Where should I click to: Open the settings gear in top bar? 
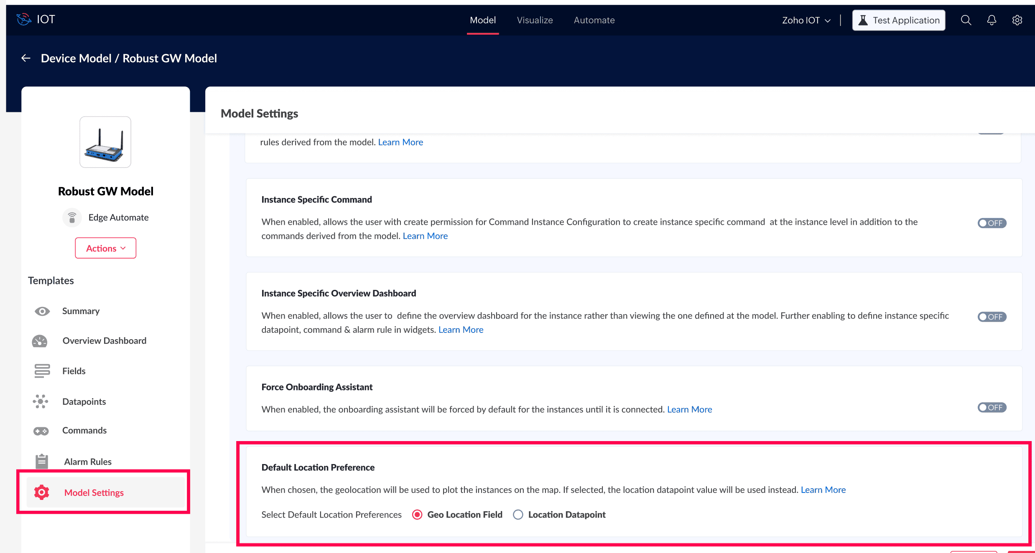(x=1017, y=20)
